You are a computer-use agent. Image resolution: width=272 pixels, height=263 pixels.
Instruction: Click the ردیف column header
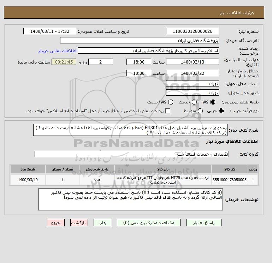tap(253, 169)
